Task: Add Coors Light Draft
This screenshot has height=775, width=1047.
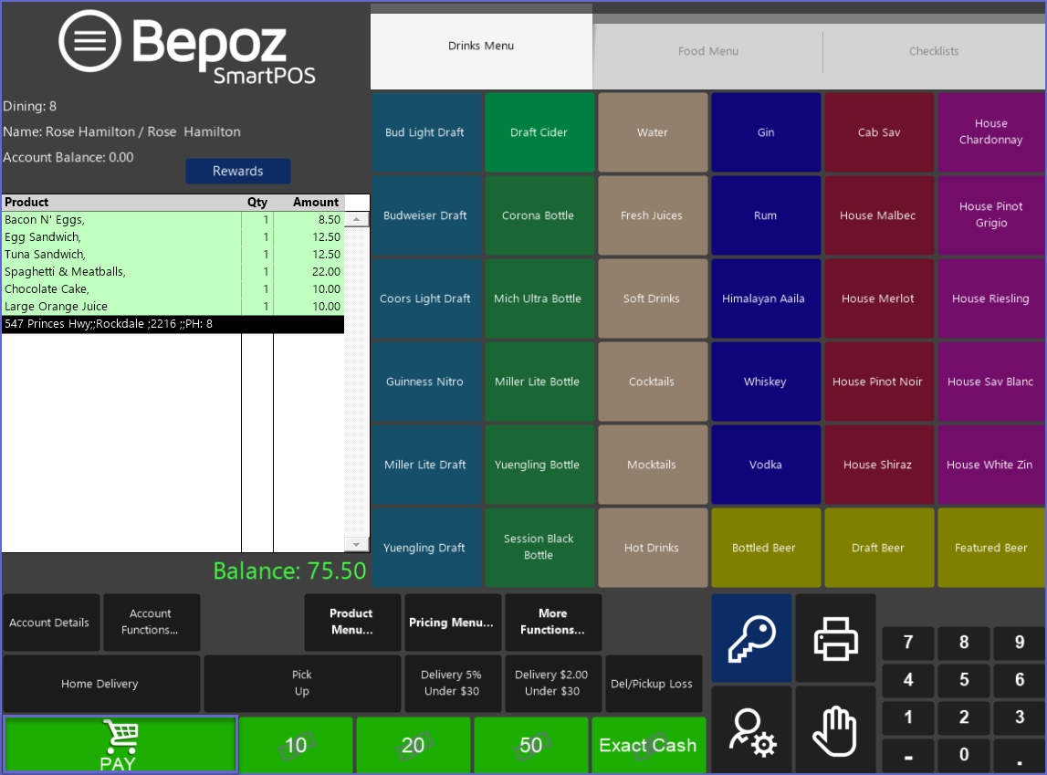Action: tap(425, 298)
